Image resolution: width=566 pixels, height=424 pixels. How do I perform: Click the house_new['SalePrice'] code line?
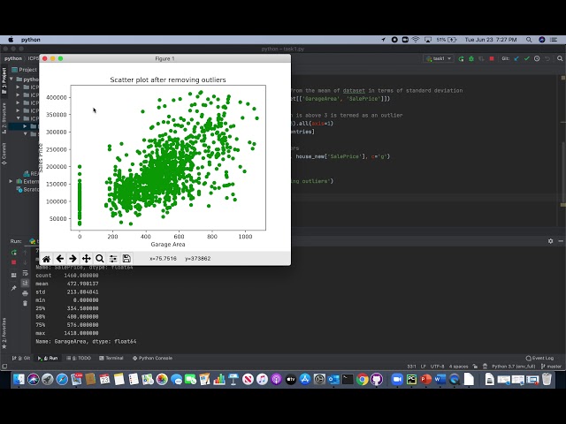[x=343, y=156]
